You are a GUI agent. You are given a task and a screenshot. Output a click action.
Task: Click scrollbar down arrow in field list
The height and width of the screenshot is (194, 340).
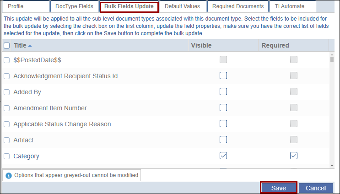pyautogui.click(x=332, y=164)
